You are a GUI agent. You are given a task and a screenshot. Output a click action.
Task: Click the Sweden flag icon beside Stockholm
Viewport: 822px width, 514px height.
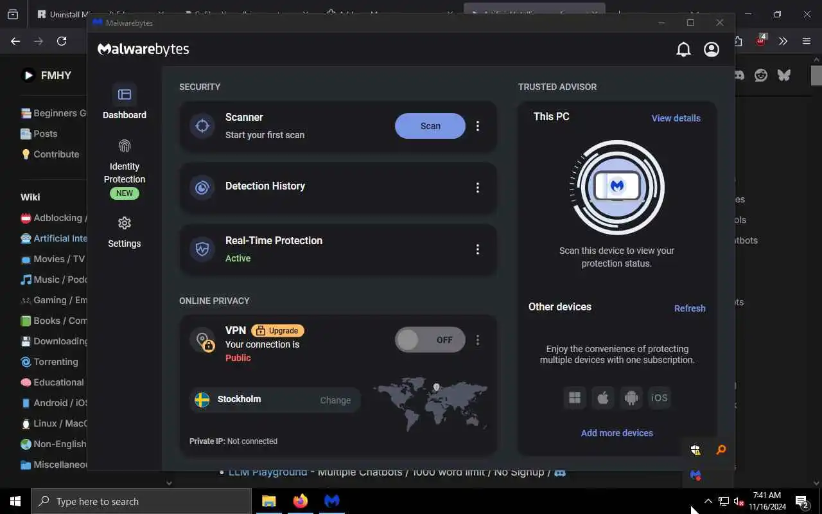coord(202,400)
